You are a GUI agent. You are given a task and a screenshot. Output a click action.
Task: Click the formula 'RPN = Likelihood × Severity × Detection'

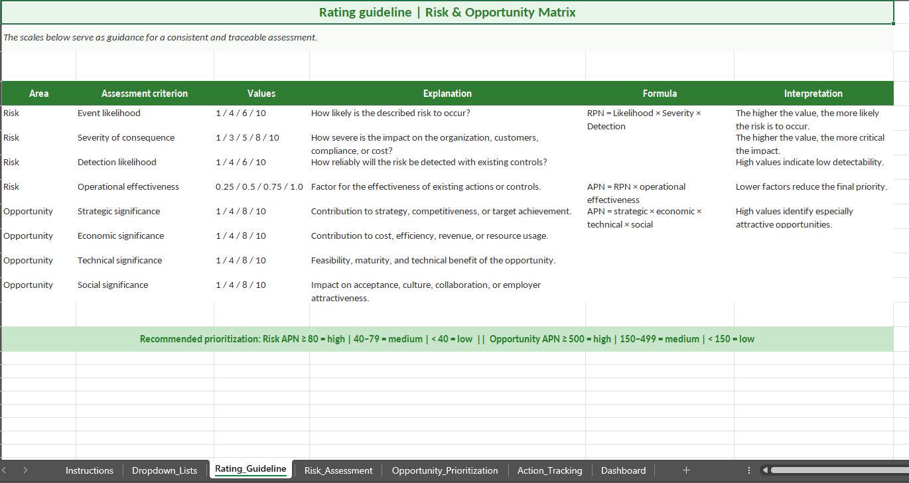pyautogui.click(x=660, y=119)
